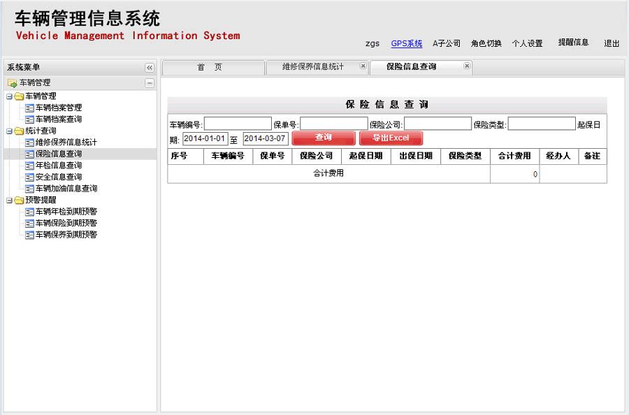Click the 导出Excel button
This screenshot has height=415, width=629.
pyautogui.click(x=391, y=138)
